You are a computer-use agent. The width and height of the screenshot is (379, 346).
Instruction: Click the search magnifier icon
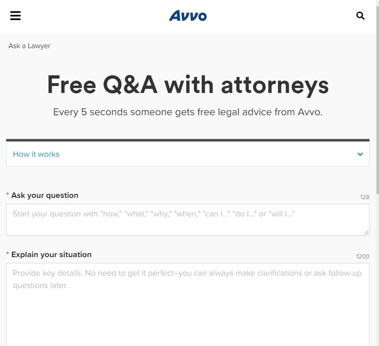(360, 16)
